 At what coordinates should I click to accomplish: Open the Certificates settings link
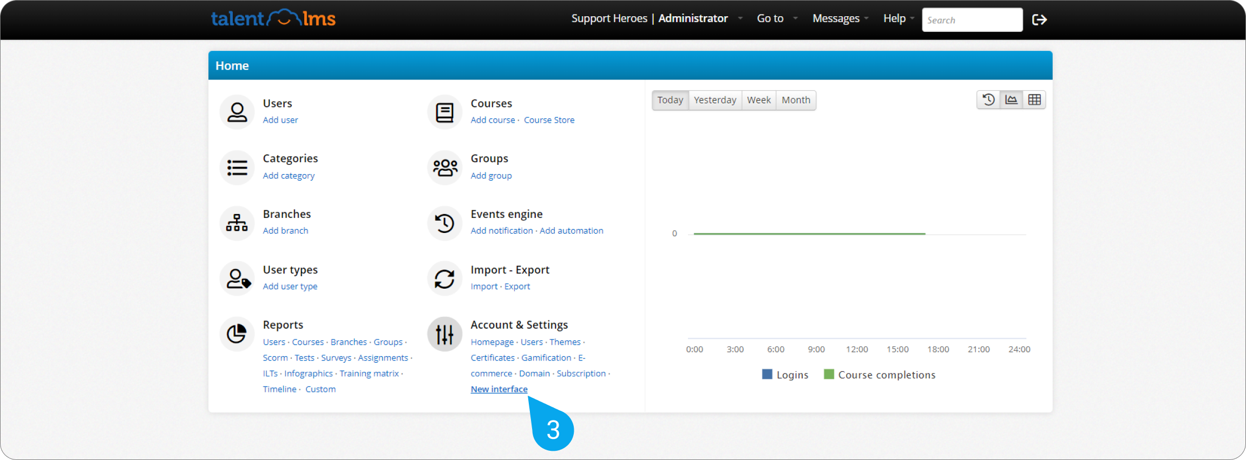(x=493, y=358)
